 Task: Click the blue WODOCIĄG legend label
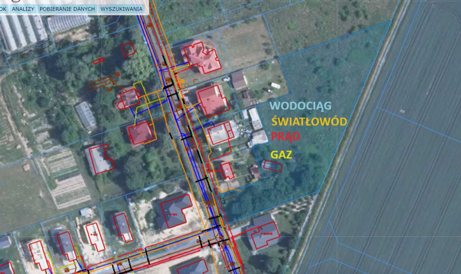[x=300, y=106]
